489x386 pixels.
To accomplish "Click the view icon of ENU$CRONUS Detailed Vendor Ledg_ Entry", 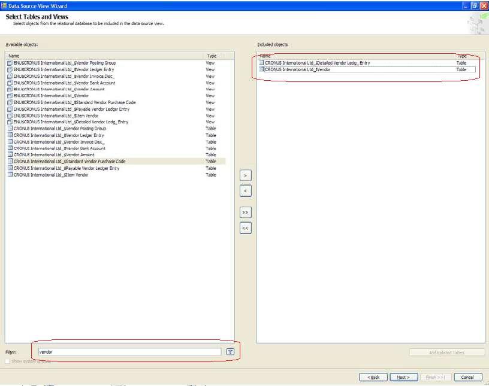I will coord(10,122).
